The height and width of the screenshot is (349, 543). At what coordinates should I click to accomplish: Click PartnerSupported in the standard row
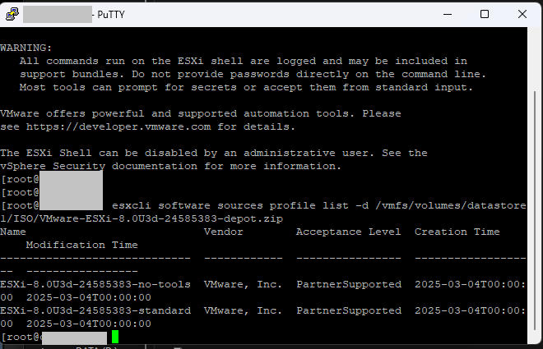click(x=349, y=310)
